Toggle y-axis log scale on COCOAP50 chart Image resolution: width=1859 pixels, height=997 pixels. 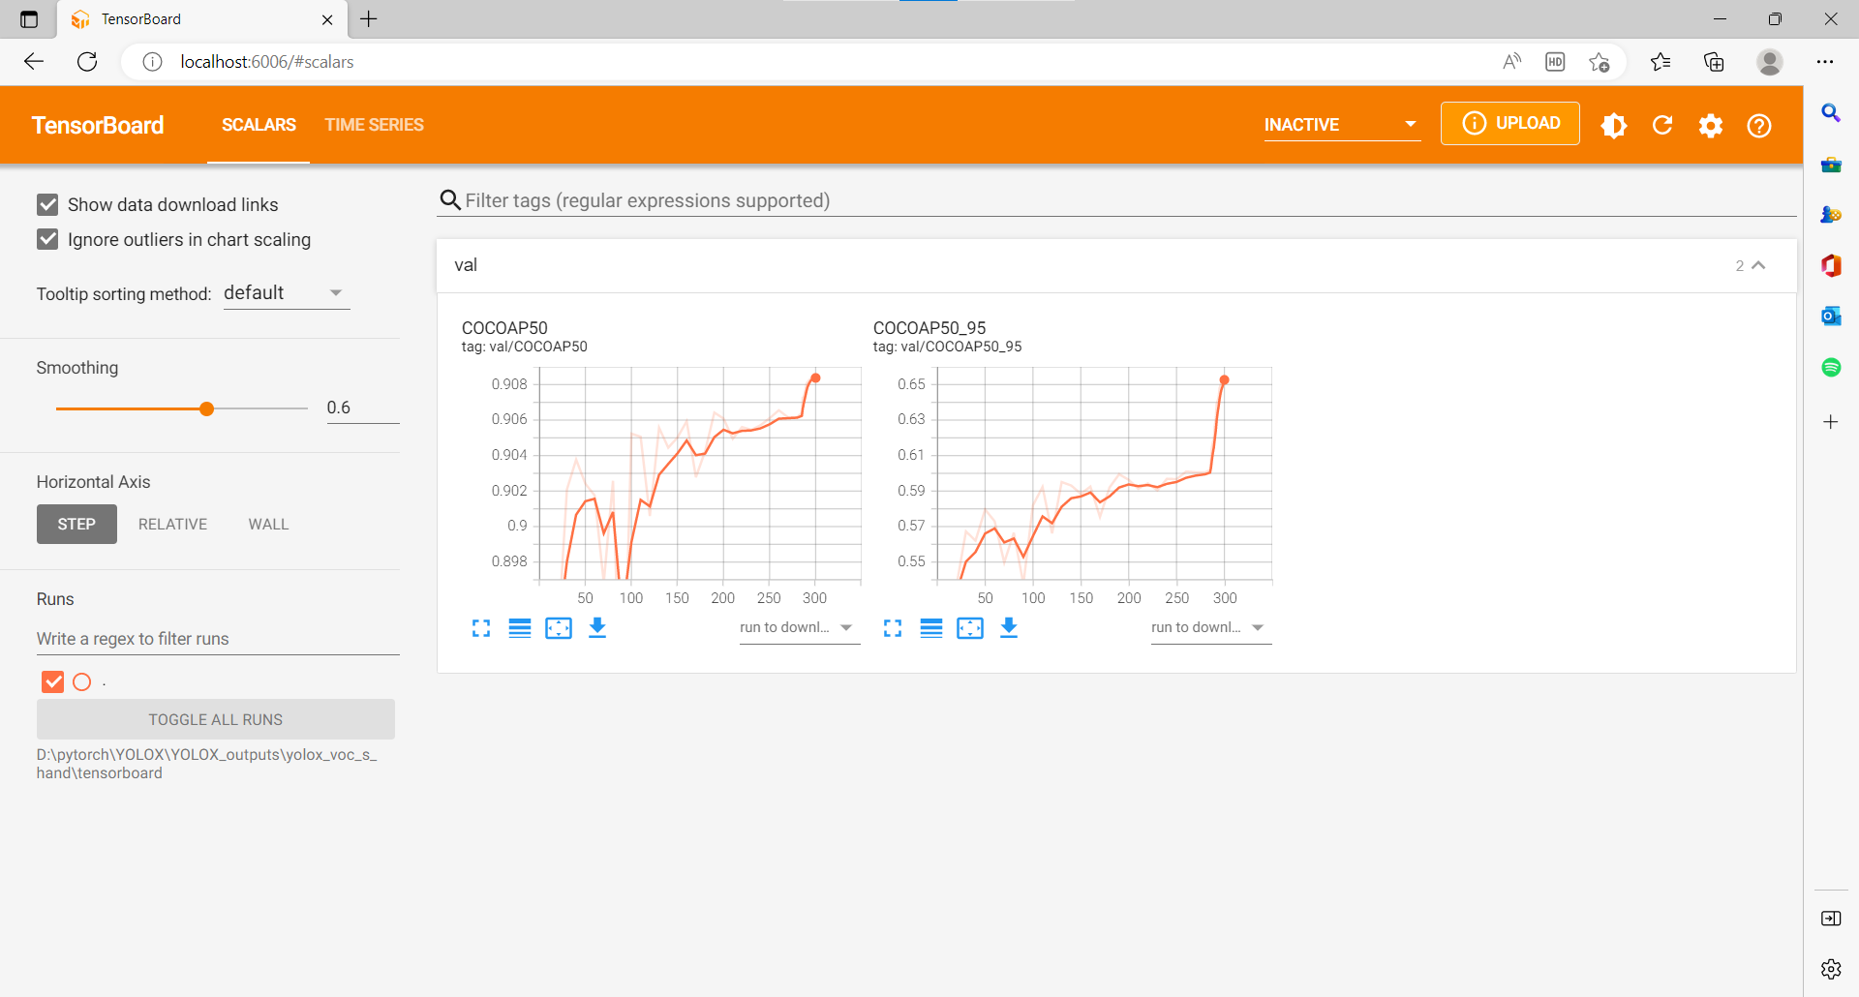coord(520,628)
